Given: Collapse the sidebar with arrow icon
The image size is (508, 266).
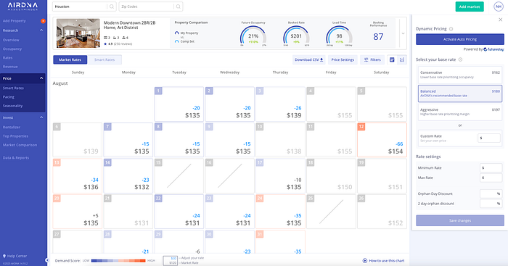Looking at the screenshot, I should click(46, 260).
